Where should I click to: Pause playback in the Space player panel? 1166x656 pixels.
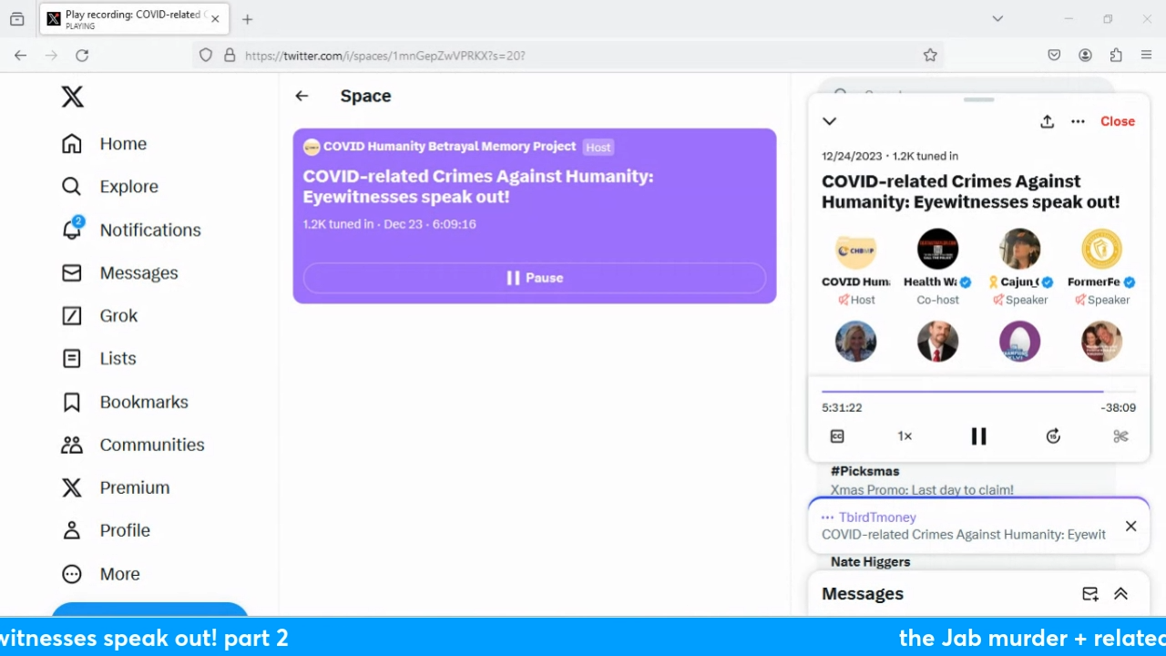pos(978,436)
